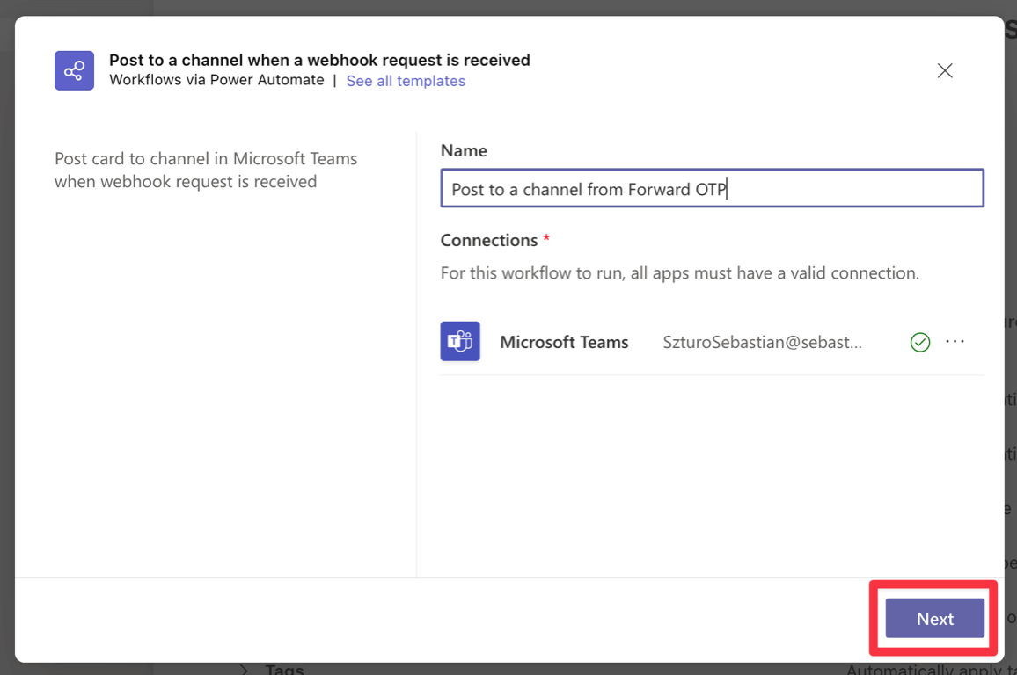This screenshot has height=675, width=1017.
Task: Click the Connections section heading
Action: [488, 240]
